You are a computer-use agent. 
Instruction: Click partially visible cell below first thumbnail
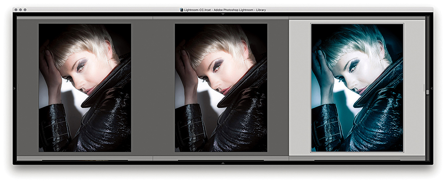pos(85,158)
